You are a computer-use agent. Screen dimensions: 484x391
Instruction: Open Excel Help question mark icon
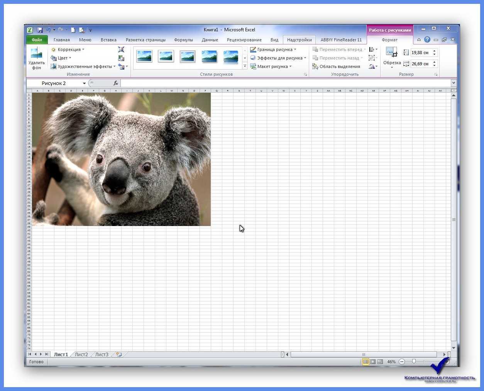click(x=427, y=39)
